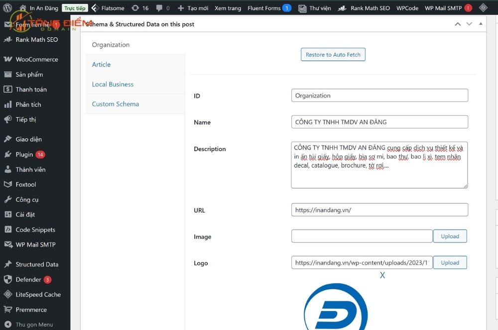Open the WPCode admin bar menu
Viewport: 498px width, 330px height.
[x=407, y=8]
